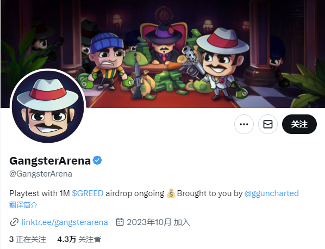Click the blue verified checkmark badge
Image resolution: width=325 pixels, height=249 pixels.
click(x=97, y=160)
